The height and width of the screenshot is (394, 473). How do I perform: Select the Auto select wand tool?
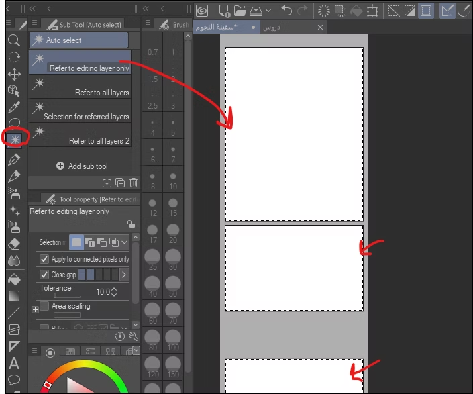point(15,139)
